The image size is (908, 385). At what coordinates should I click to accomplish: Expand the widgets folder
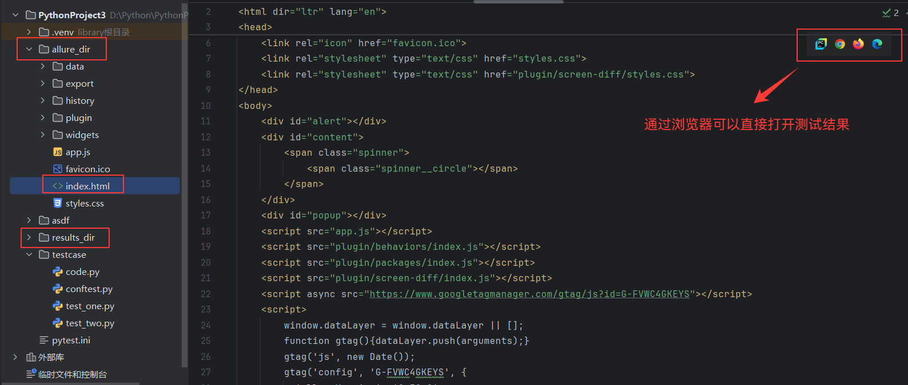pyautogui.click(x=43, y=135)
